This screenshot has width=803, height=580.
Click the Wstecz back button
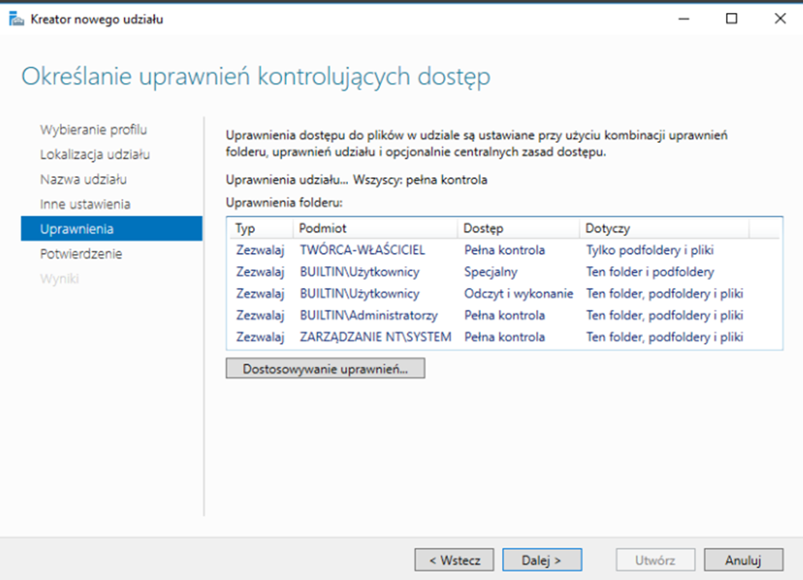(x=454, y=560)
